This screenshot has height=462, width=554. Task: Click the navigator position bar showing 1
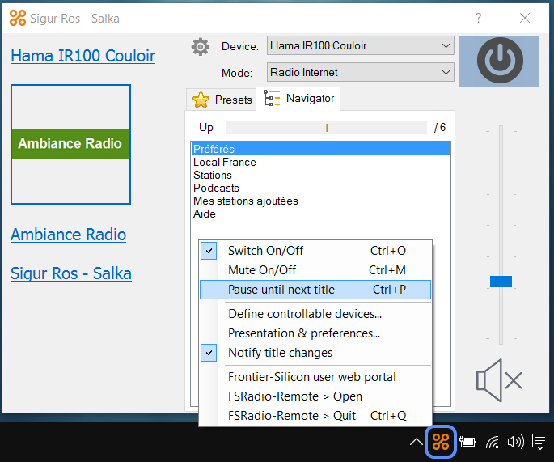(x=326, y=128)
